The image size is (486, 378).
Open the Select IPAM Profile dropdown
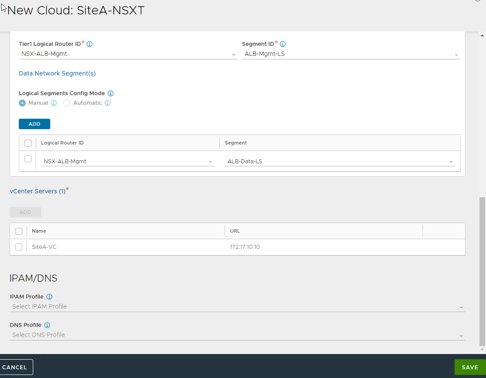[x=237, y=306]
